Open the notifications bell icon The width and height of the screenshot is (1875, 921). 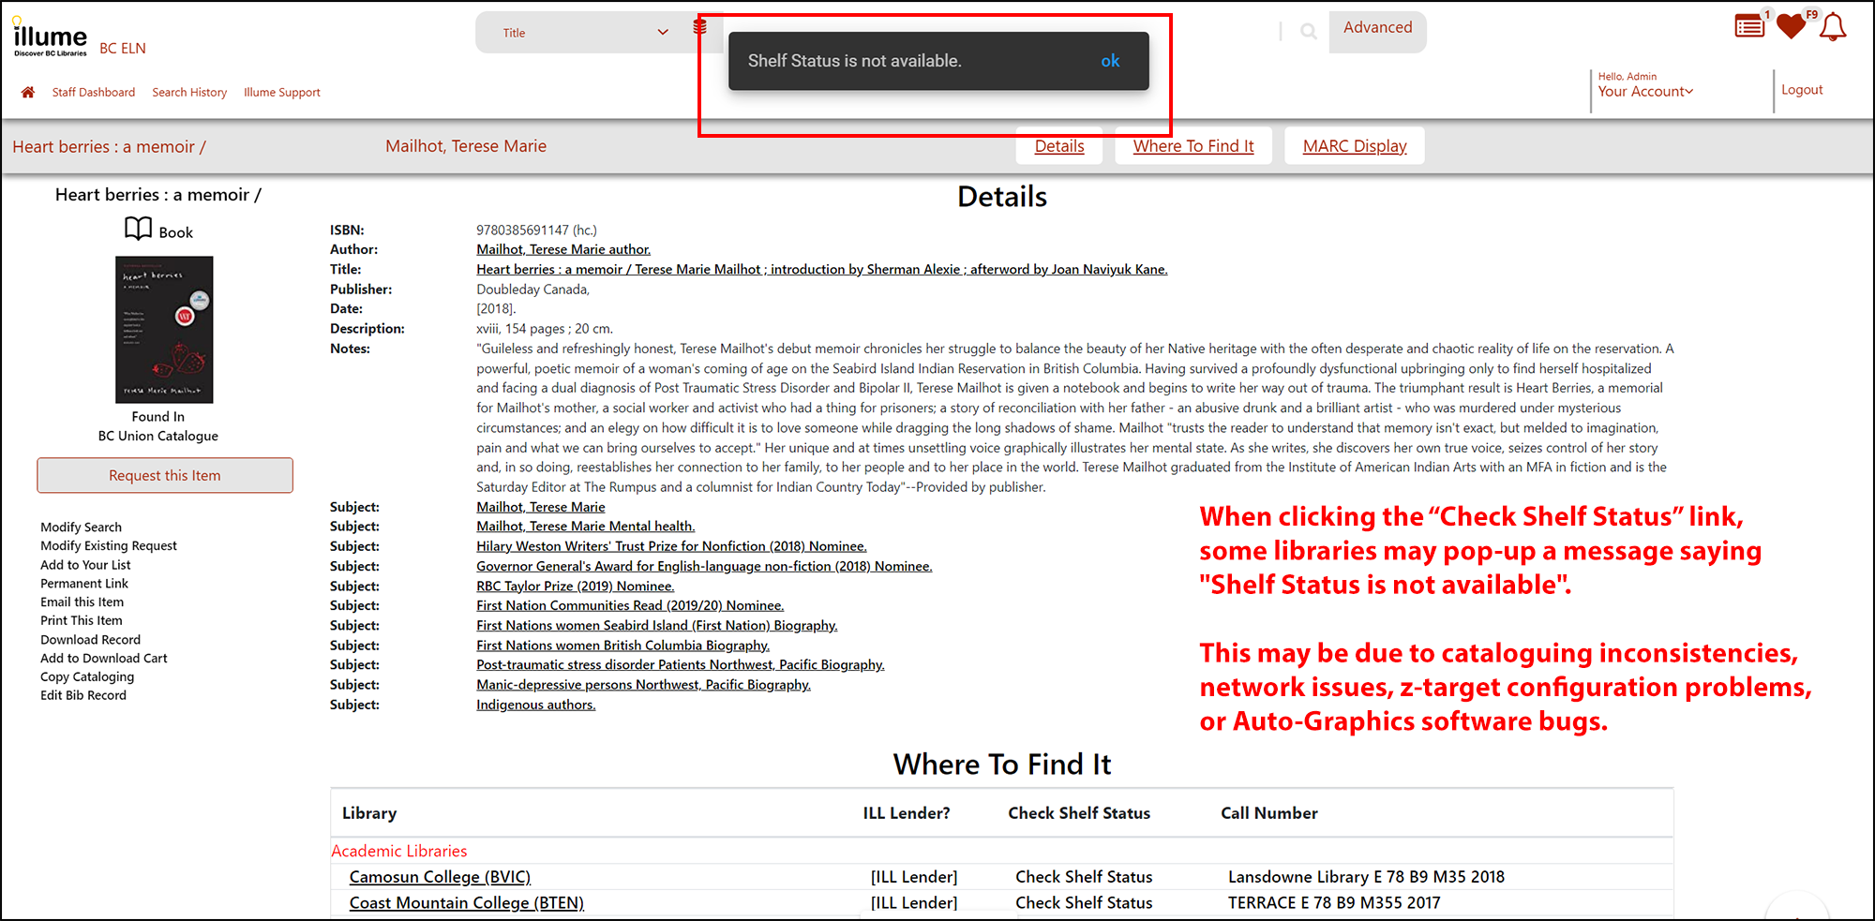1833,27
